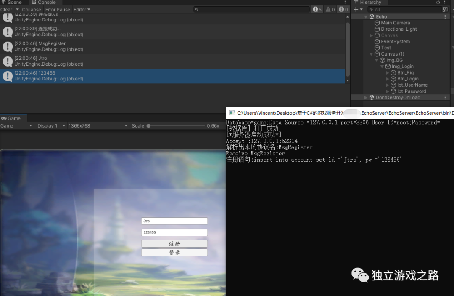Expand the Ipt_UserName object
The width and height of the screenshot is (454, 296).
[x=388, y=85]
